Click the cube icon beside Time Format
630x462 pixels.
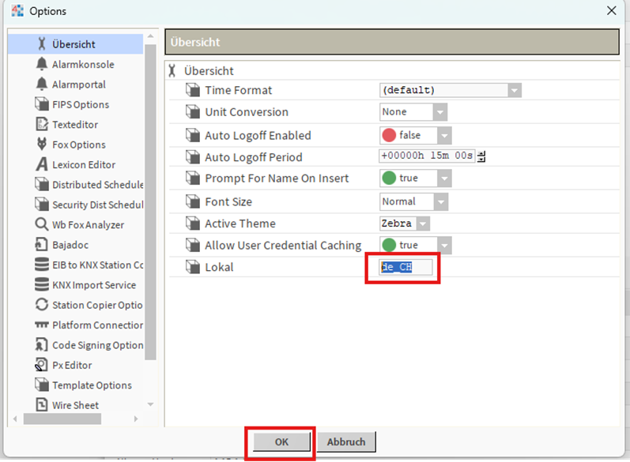click(193, 90)
